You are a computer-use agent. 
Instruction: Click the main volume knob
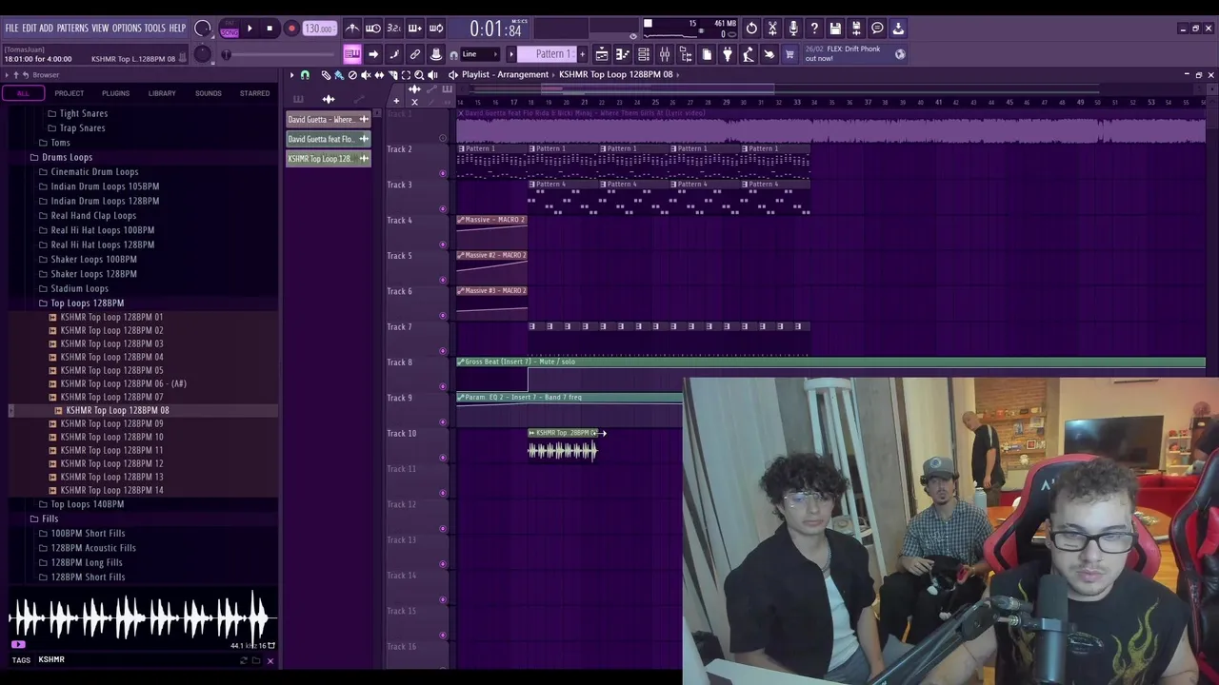pyautogui.click(x=202, y=29)
